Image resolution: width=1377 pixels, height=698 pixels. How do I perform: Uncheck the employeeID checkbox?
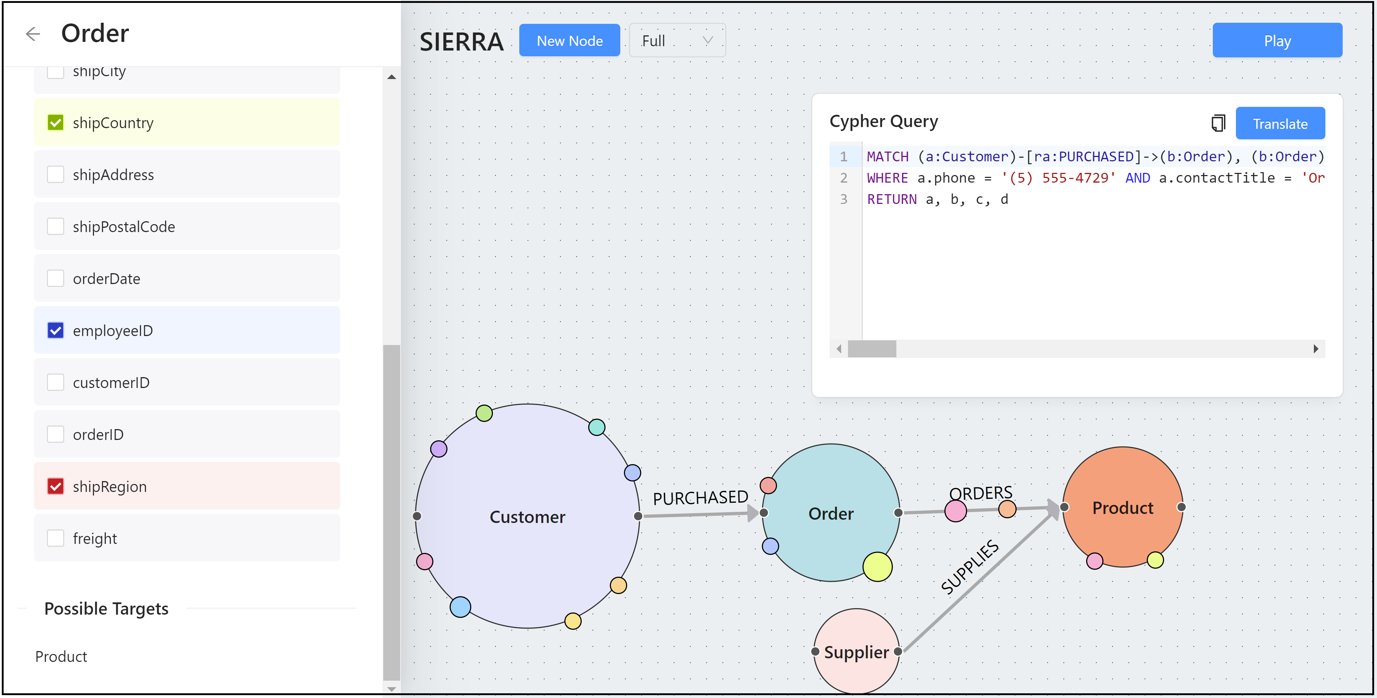click(x=56, y=330)
